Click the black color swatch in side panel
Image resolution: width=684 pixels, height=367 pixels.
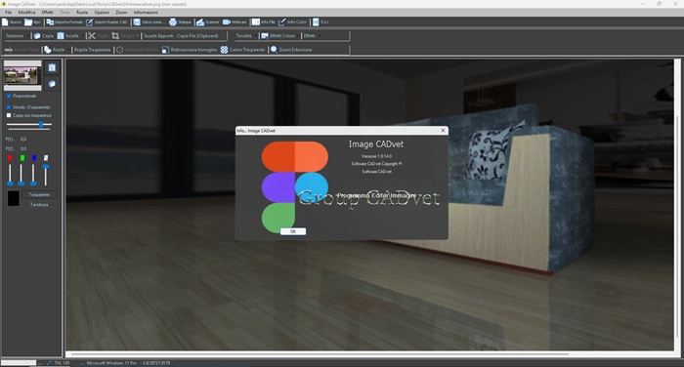pyautogui.click(x=14, y=199)
